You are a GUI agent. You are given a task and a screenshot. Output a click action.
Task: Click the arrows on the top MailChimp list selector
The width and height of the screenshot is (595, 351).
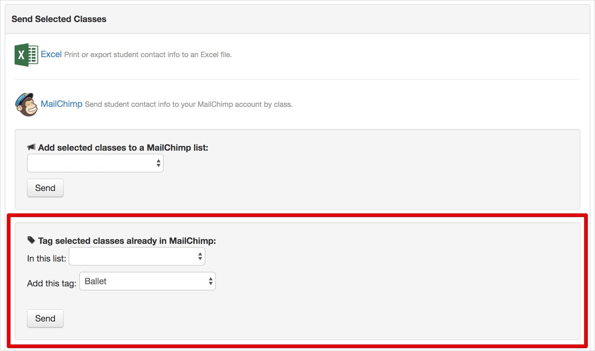(x=158, y=163)
